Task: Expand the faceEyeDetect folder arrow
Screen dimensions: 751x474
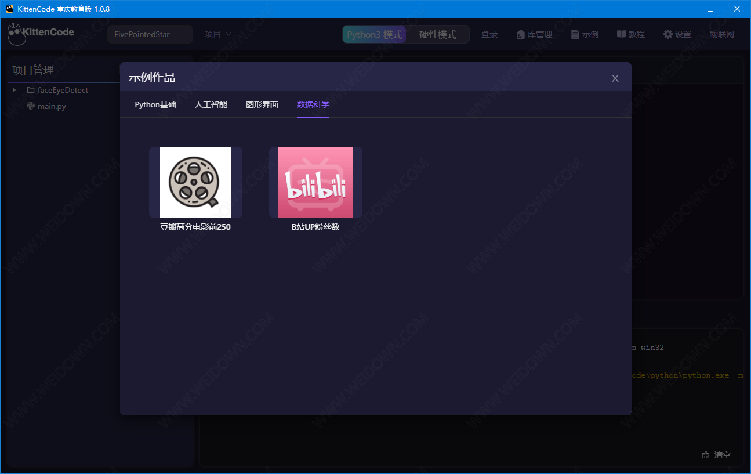Action: click(x=14, y=90)
